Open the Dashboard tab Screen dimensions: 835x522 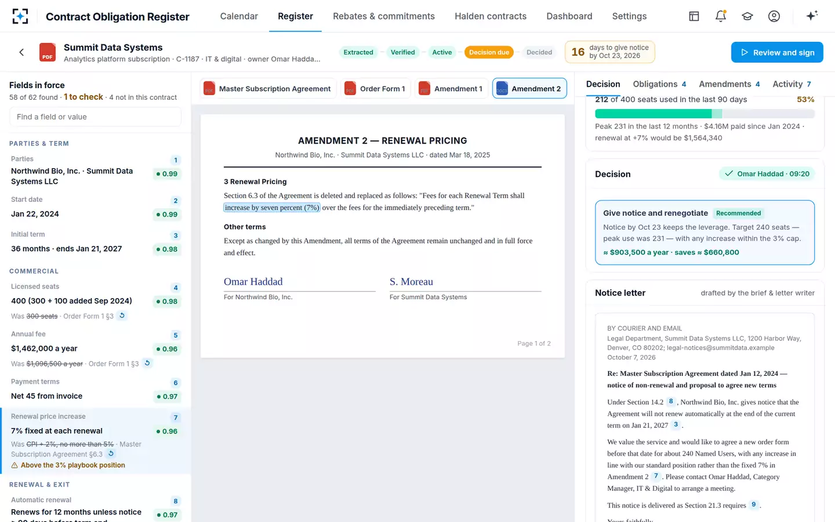pyautogui.click(x=569, y=16)
